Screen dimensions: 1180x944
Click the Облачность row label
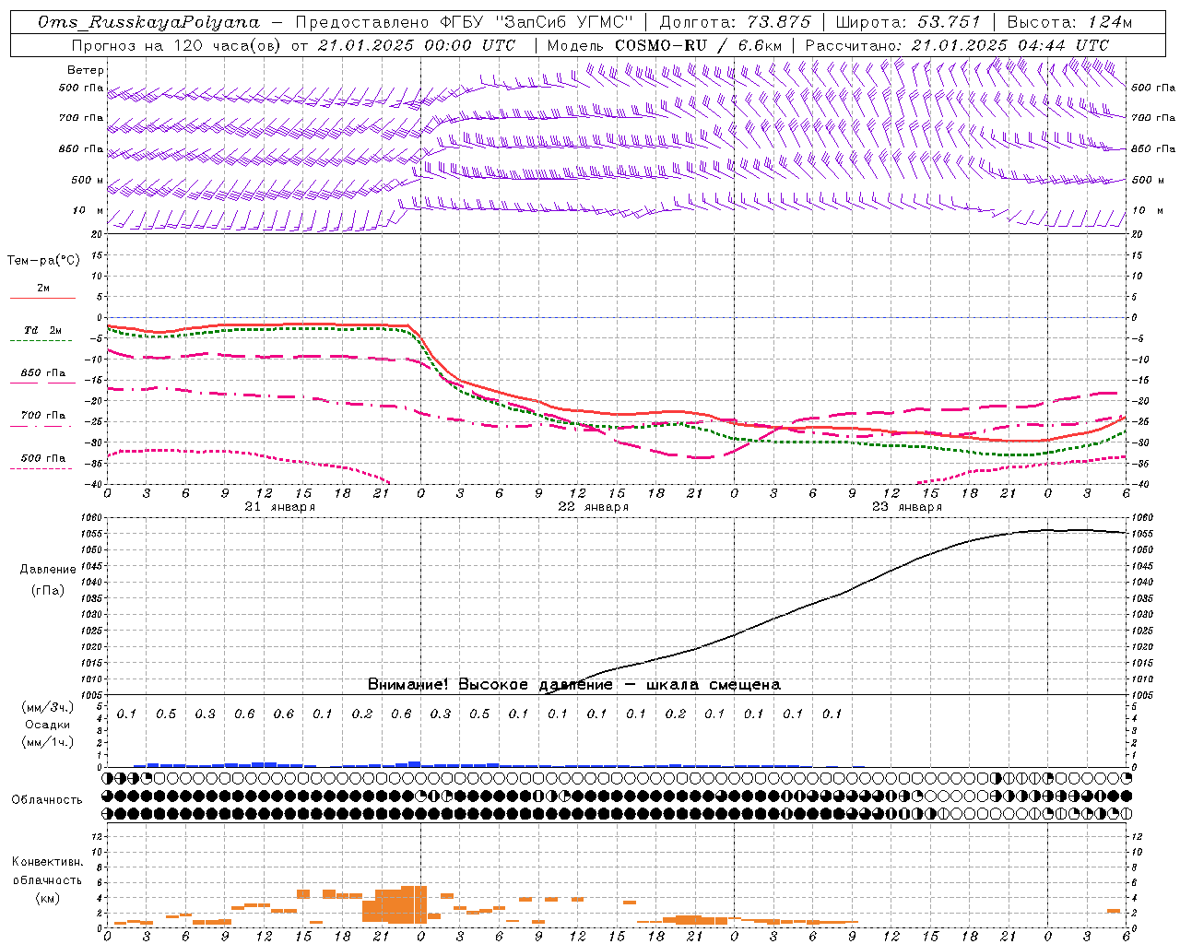pyautogui.click(x=47, y=800)
